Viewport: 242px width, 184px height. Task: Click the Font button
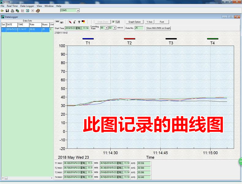[x=162, y=22]
